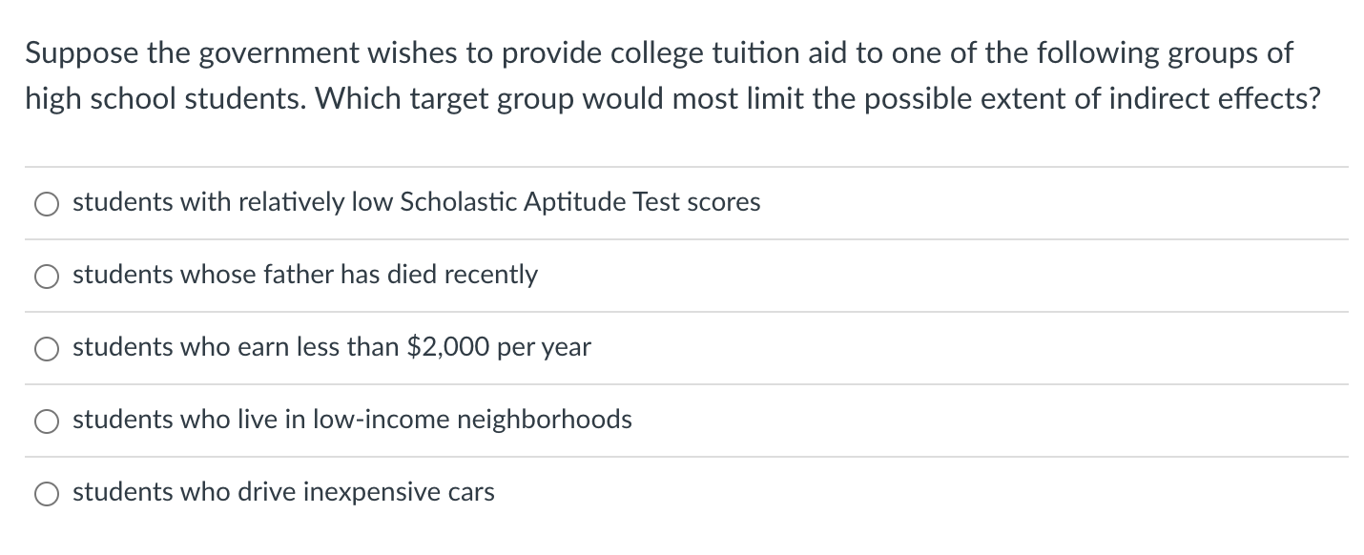The height and width of the screenshot is (555, 1364).
Task: Mark the low-income neighborhoods radio button
Action: pos(47,421)
